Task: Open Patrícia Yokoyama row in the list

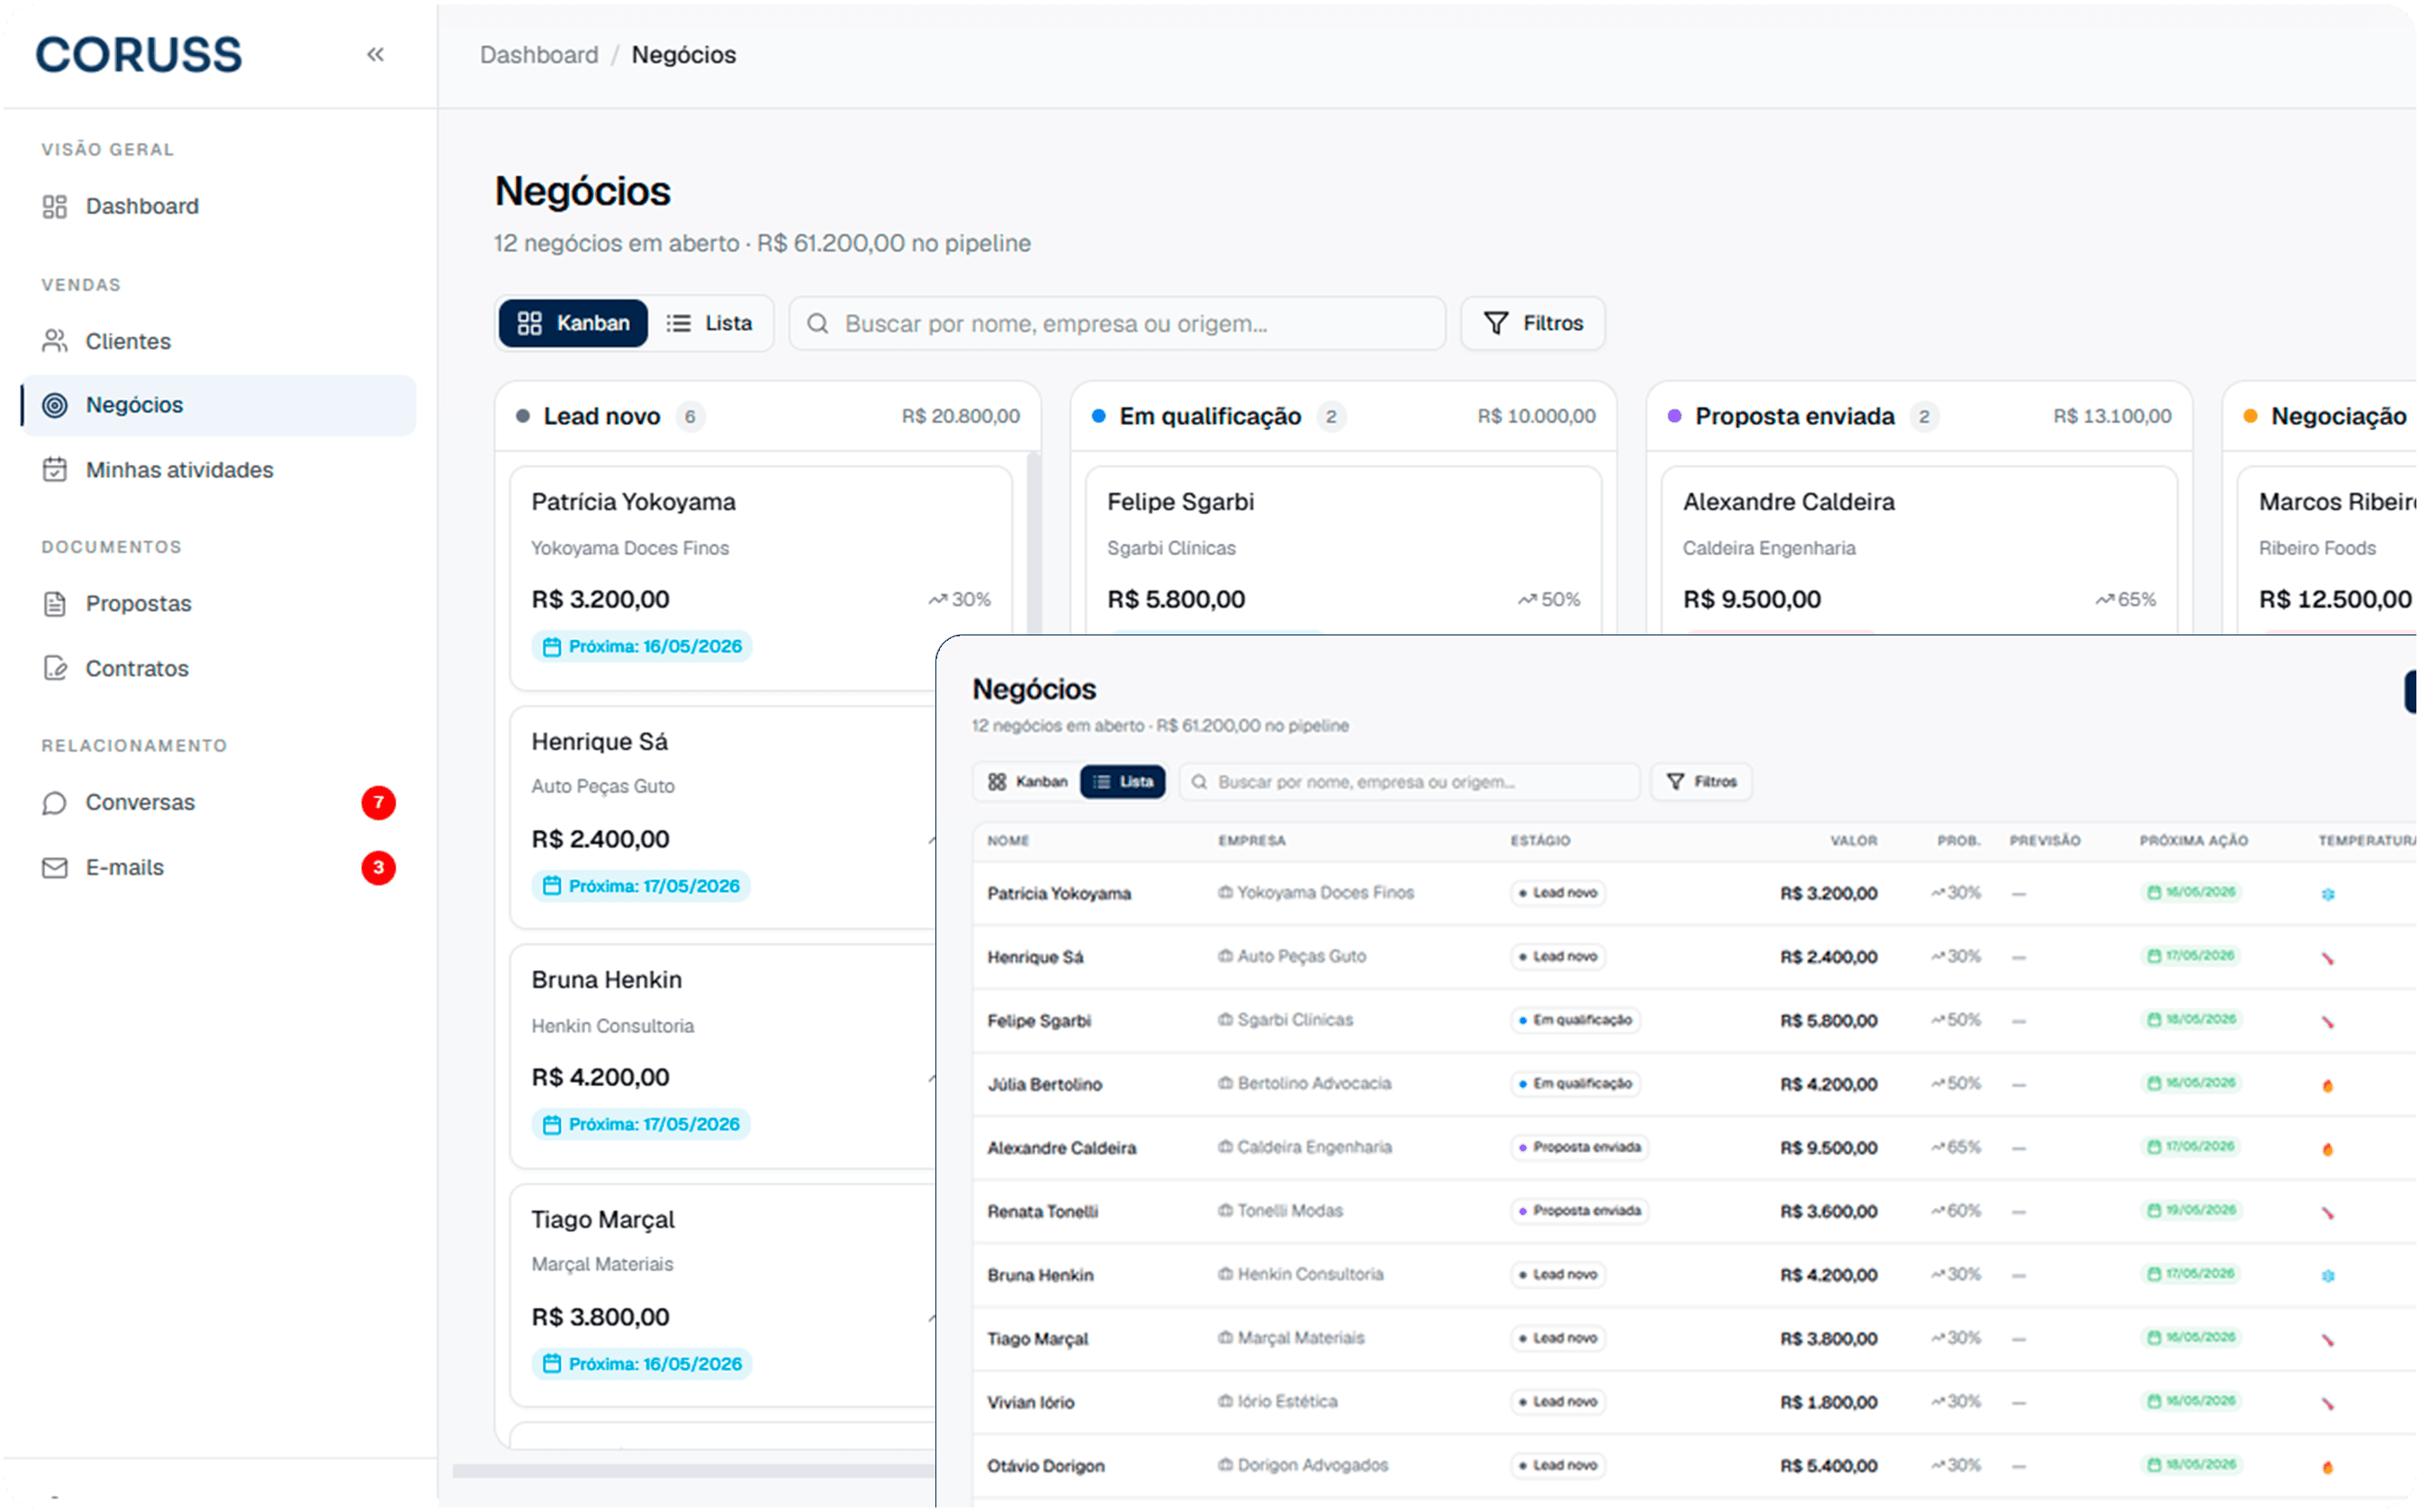Action: [x=1695, y=893]
